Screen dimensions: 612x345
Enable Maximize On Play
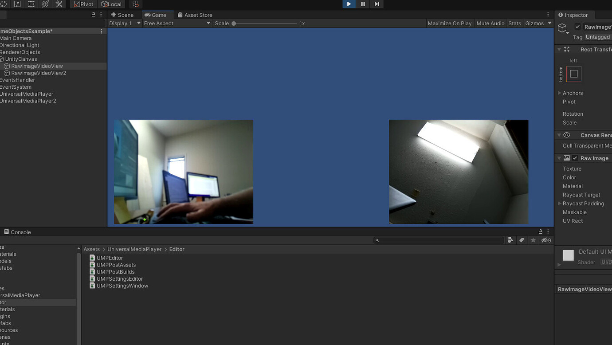[450, 23]
